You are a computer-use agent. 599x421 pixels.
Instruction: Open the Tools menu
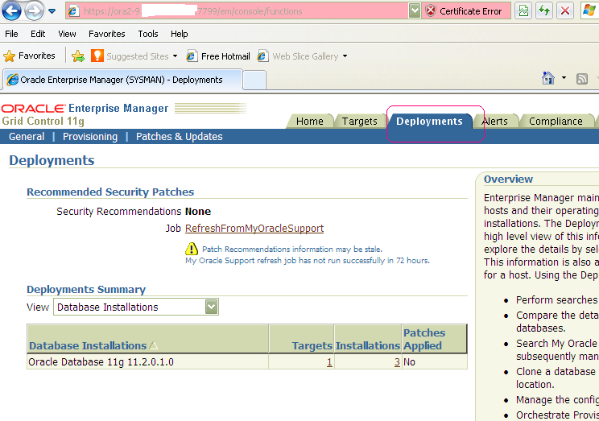pyautogui.click(x=148, y=34)
